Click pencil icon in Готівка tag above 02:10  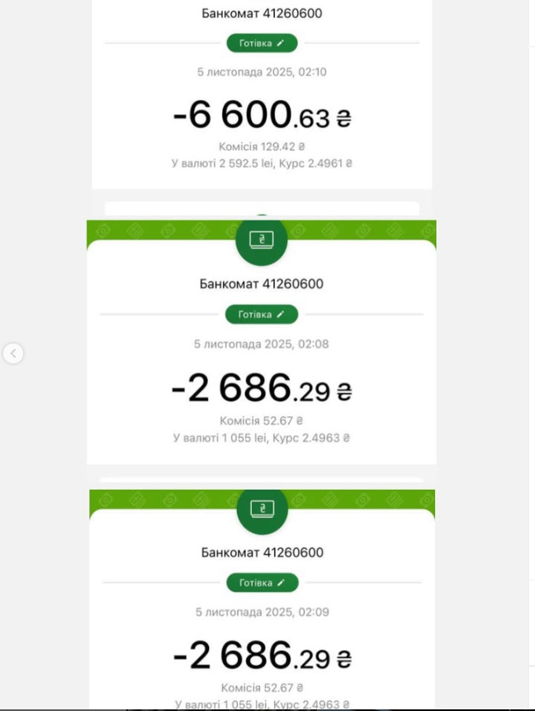(281, 42)
